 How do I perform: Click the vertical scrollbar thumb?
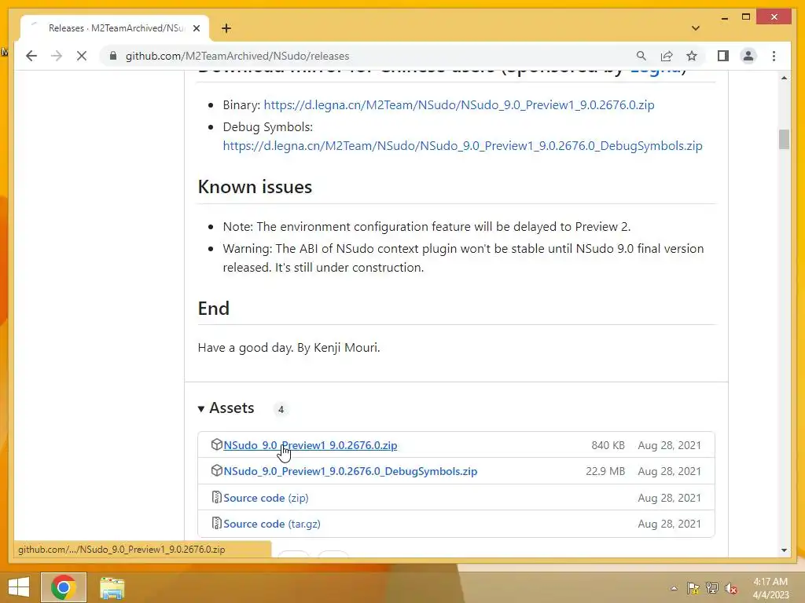coord(784,140)
